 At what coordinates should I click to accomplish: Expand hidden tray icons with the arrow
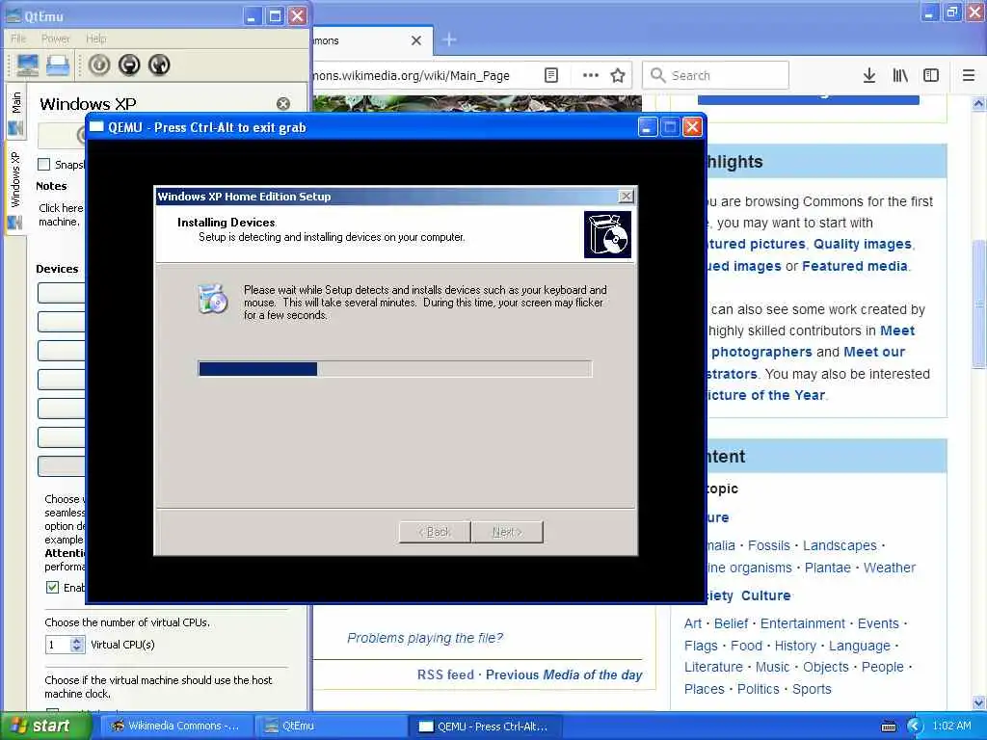[x=914, y=727]
